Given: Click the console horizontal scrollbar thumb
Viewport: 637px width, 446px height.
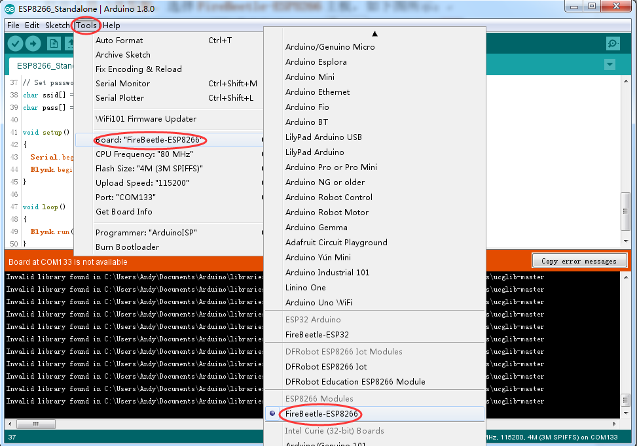Looking at the screenshot, I should coord(36,424).
